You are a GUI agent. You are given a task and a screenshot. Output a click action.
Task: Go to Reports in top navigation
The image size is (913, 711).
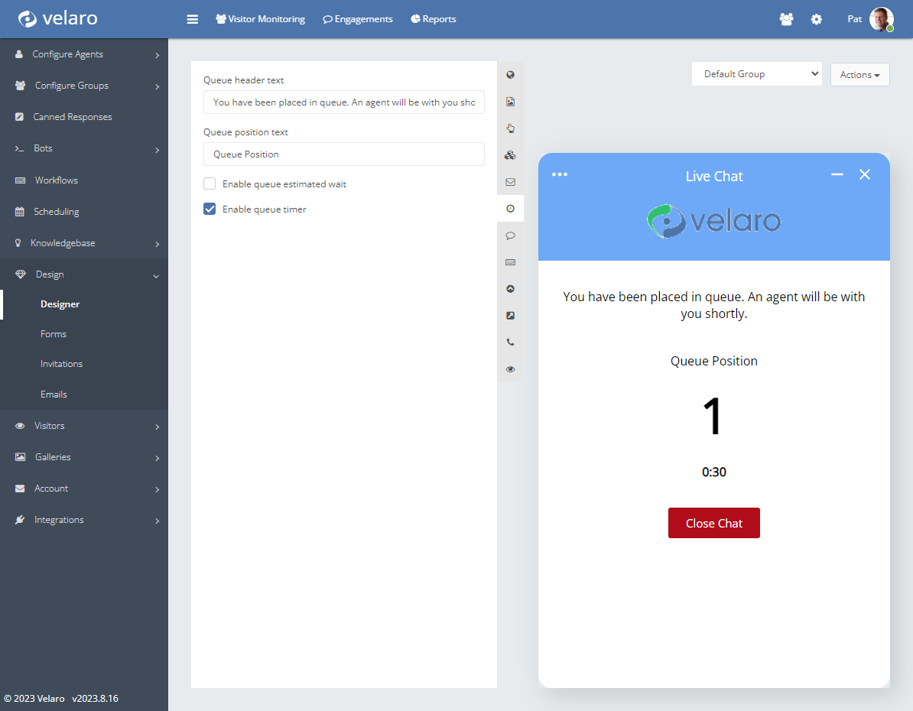pos(434,19)
